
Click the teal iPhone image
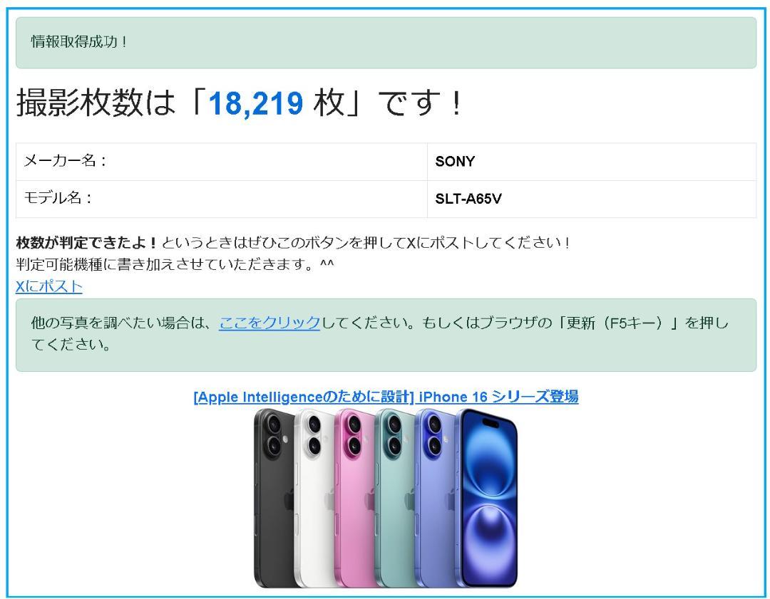coord(395,497)
